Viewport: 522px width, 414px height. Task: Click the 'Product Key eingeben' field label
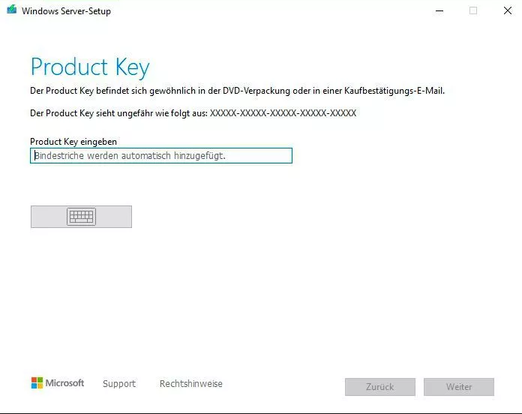coord(73,141)
